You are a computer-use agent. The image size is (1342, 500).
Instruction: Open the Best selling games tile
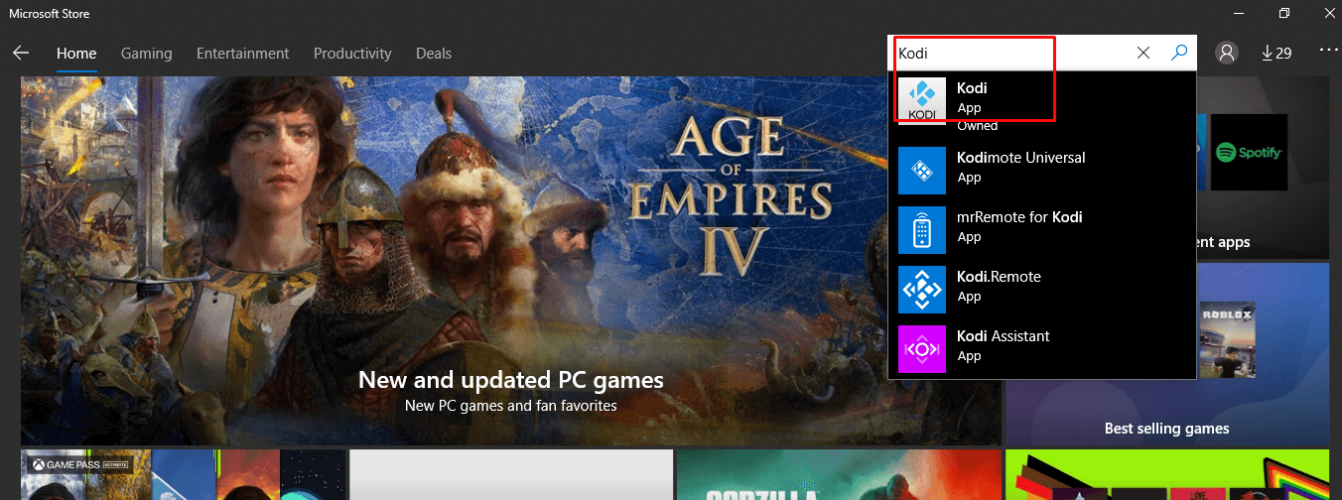point(1167,354)
